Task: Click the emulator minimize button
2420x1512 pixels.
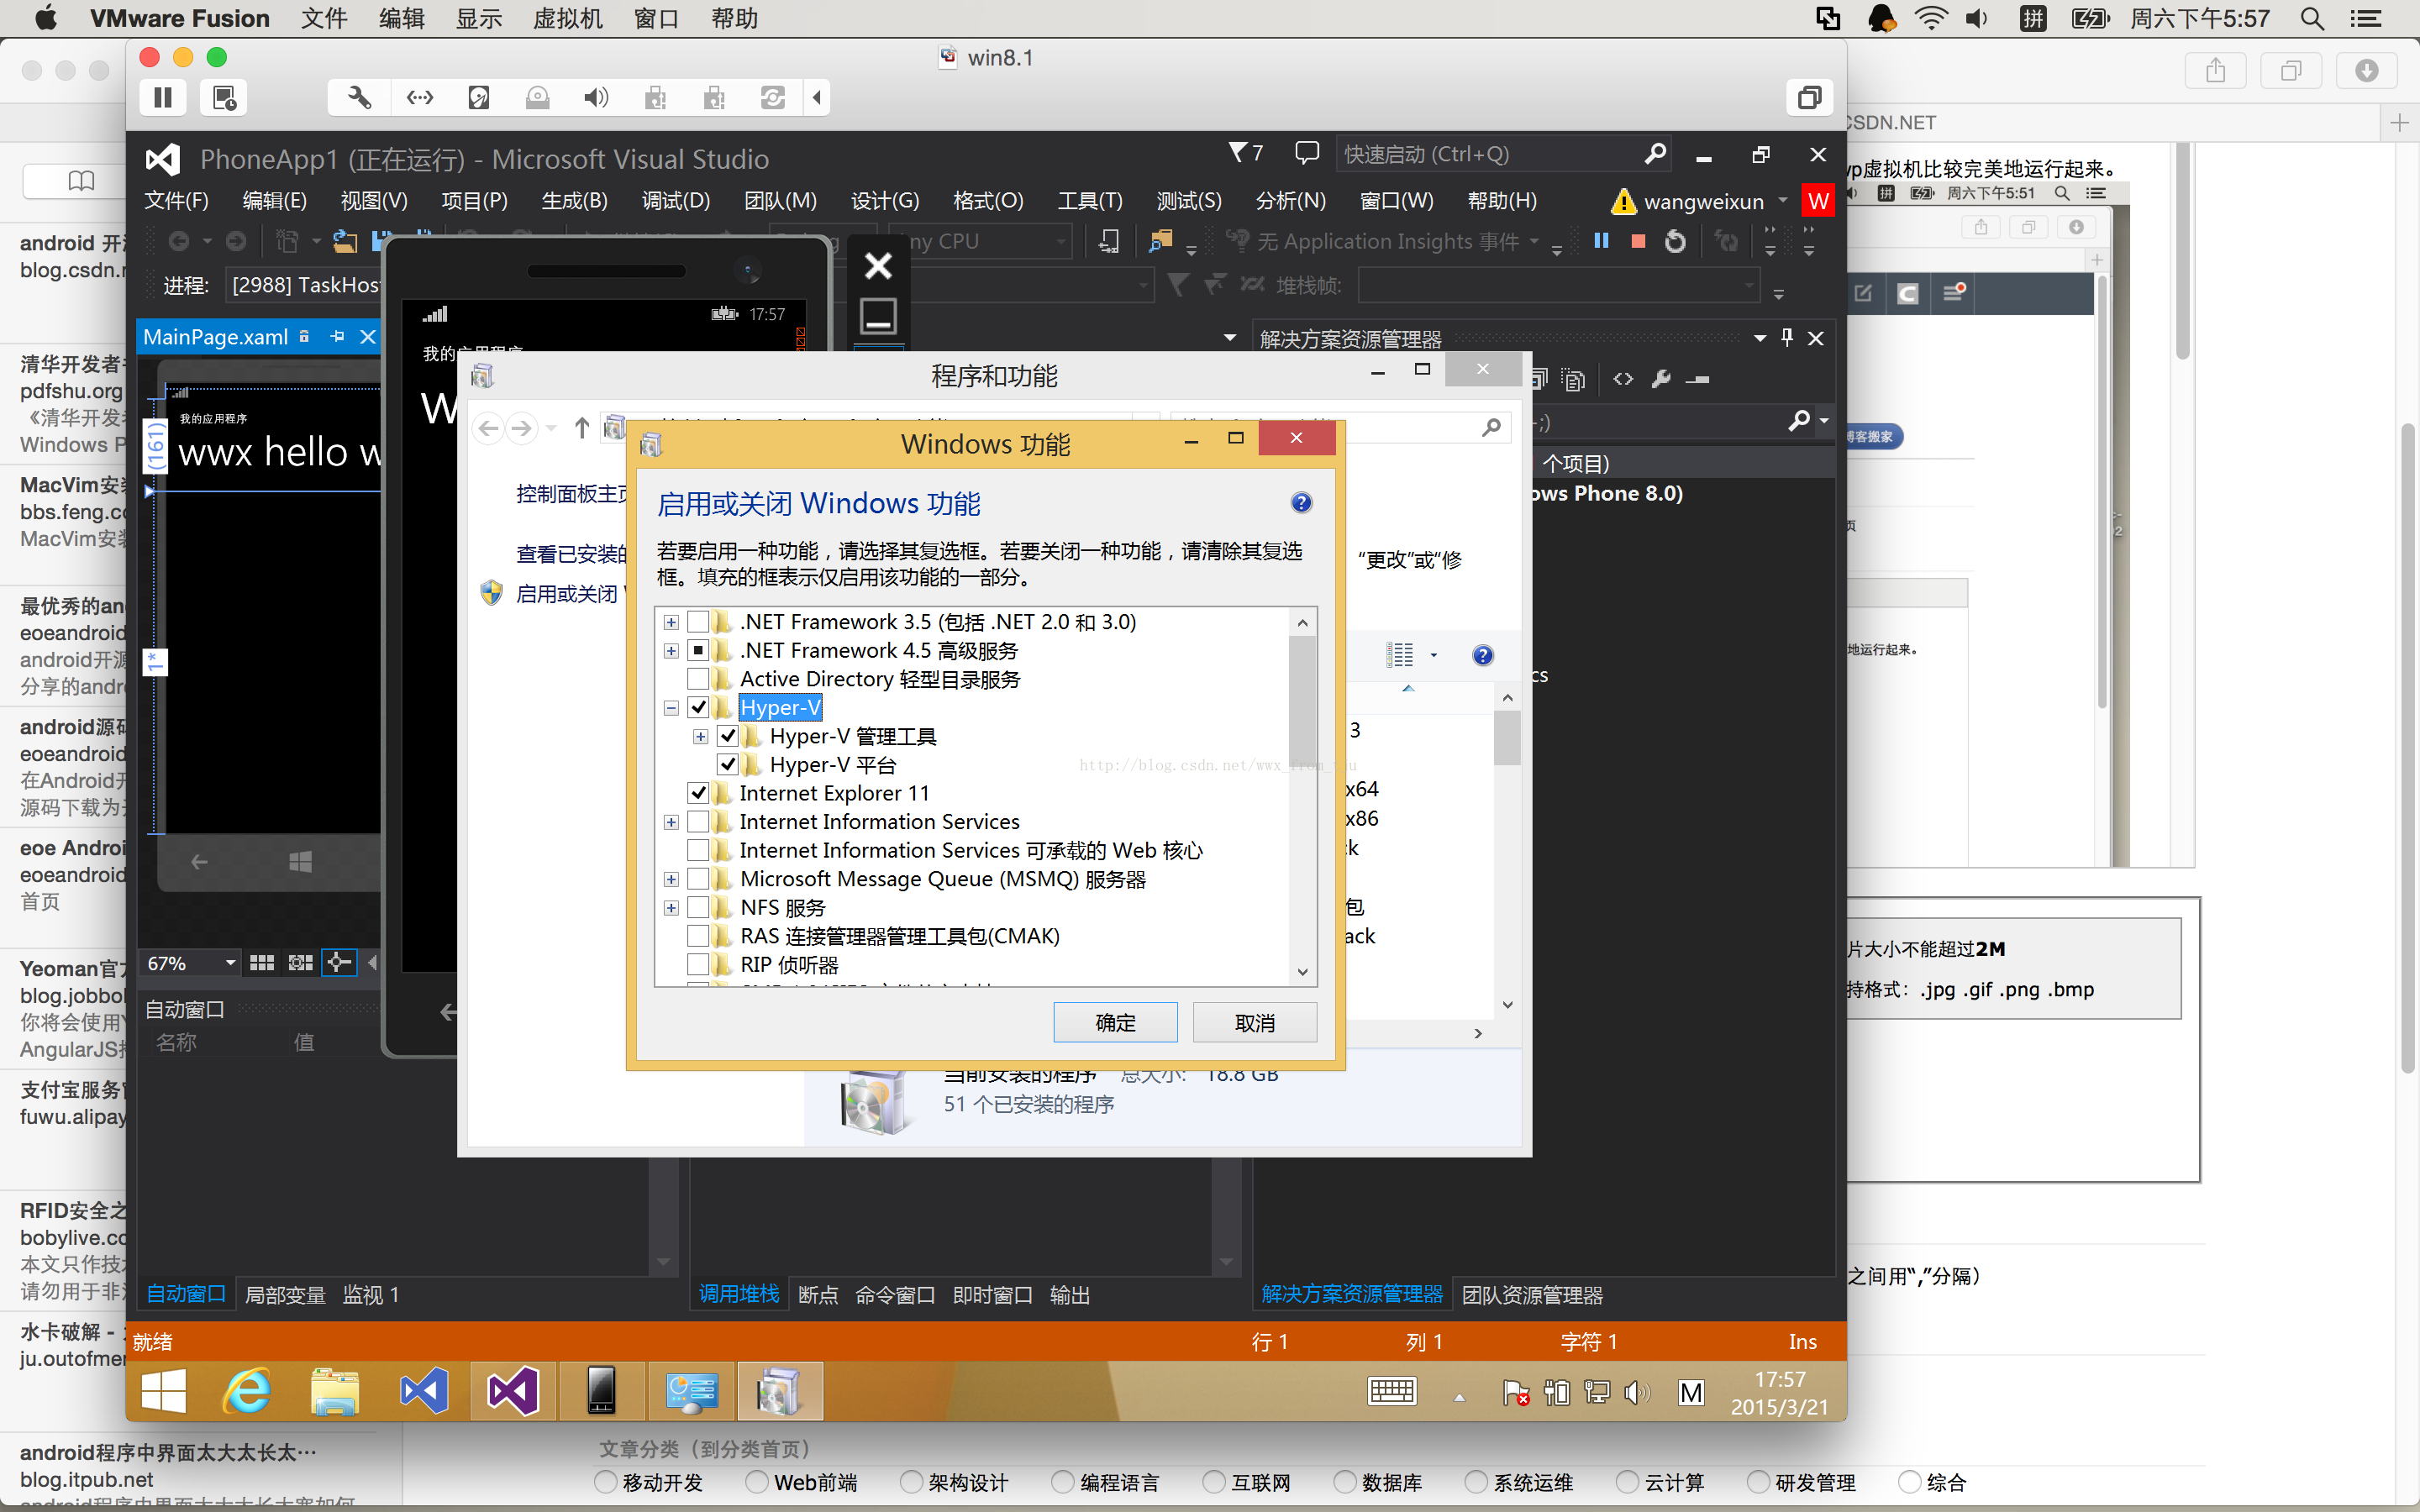Action: [x=878, y=316]
